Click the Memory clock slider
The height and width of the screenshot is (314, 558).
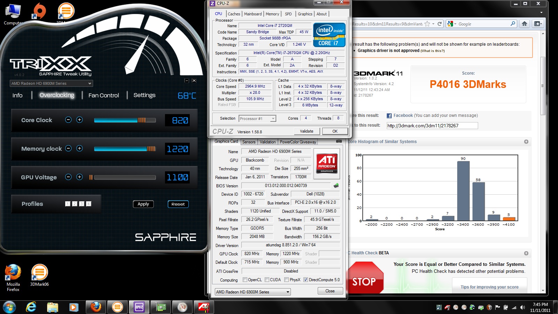(125, 149)
